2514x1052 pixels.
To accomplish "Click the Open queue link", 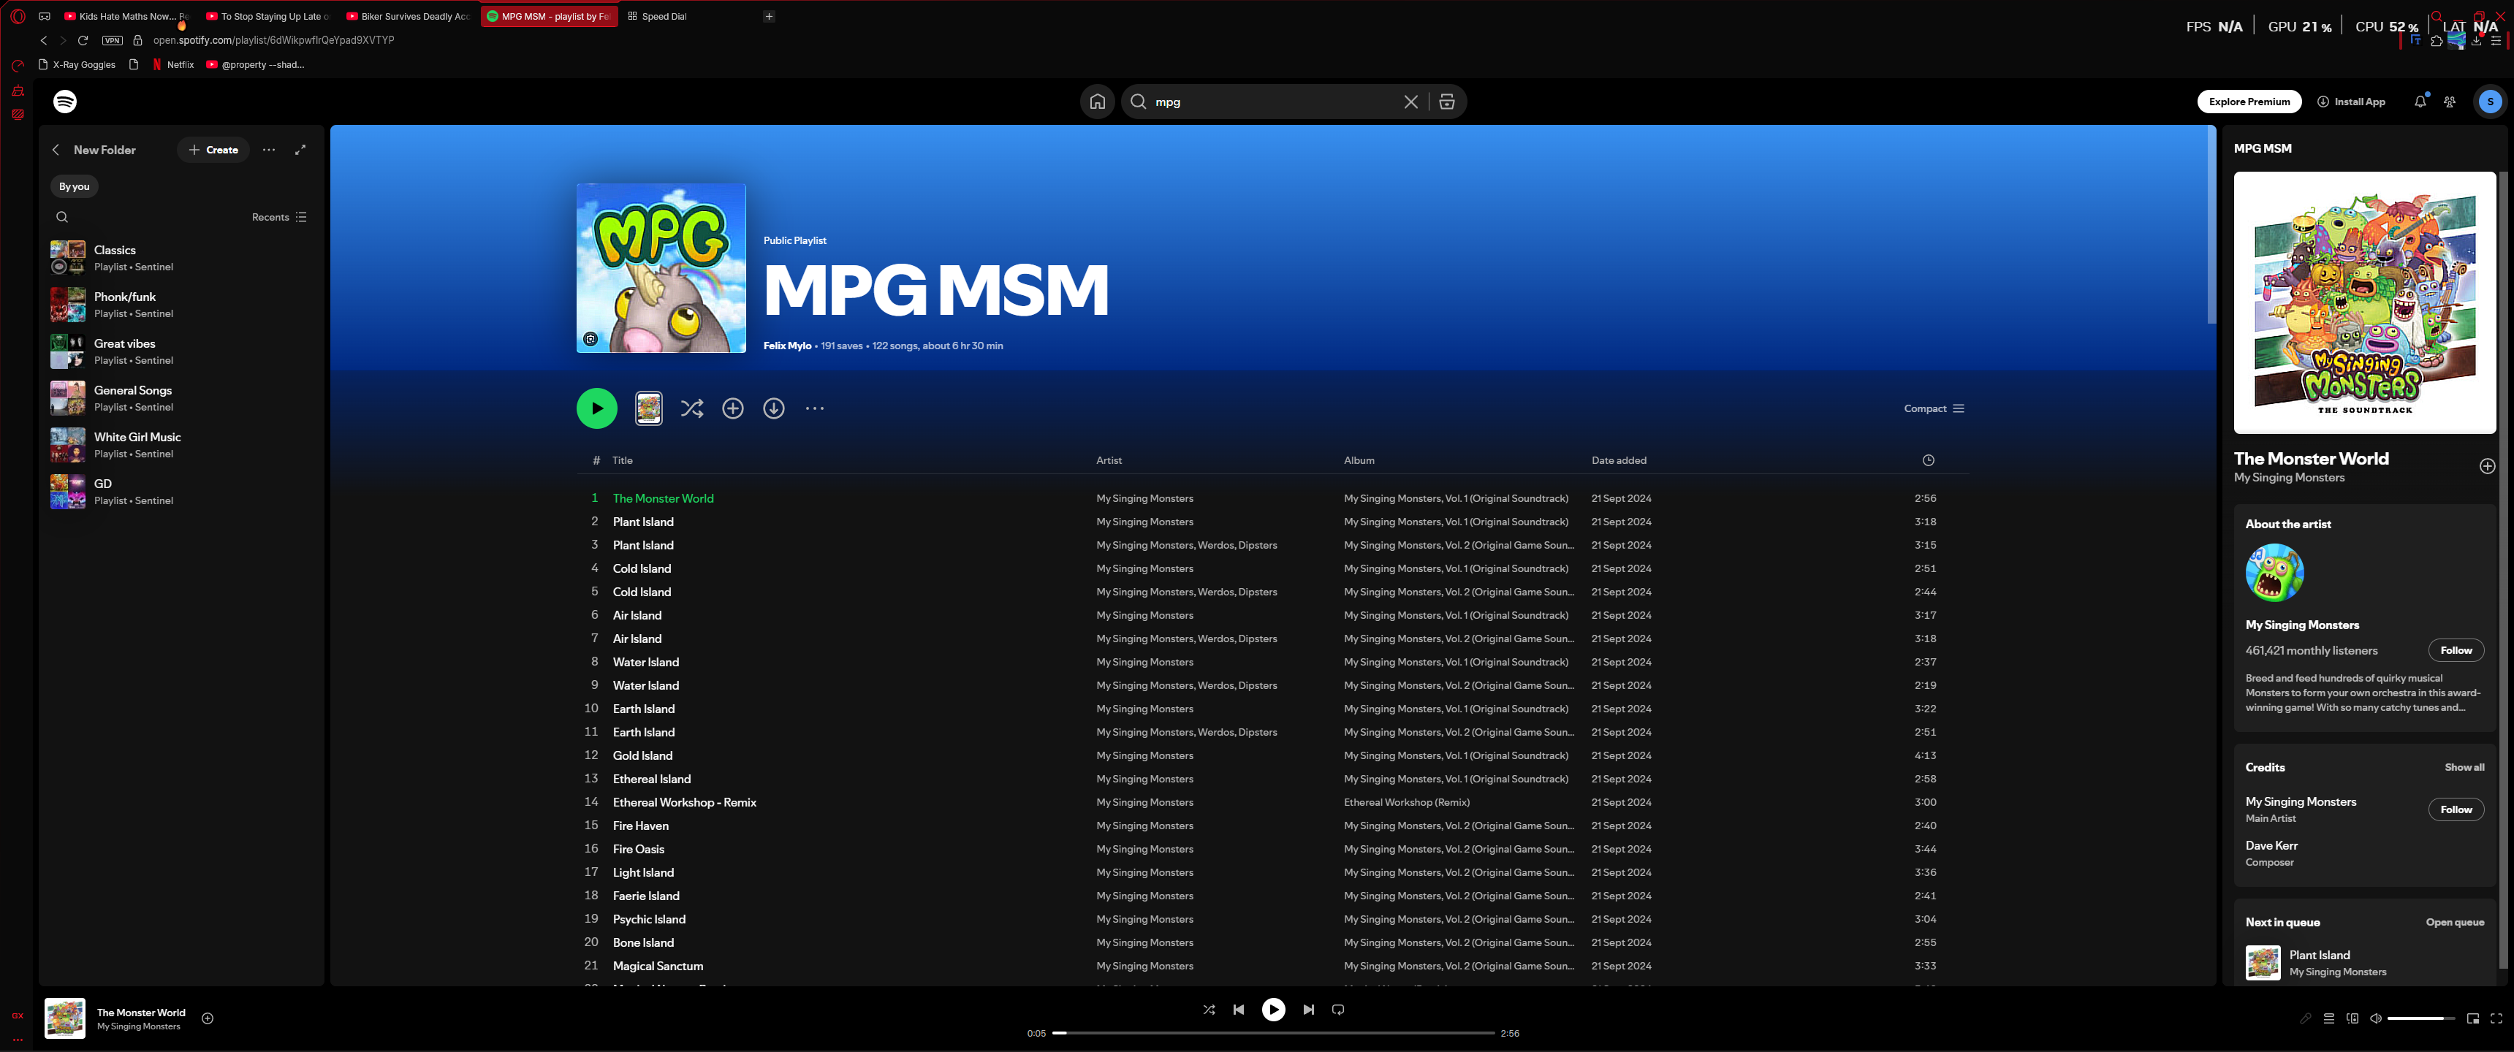I will coord(2455,922).
